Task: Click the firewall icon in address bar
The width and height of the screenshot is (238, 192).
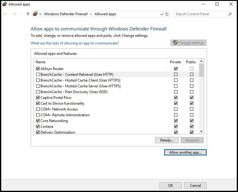Action: tap(35, 14)
